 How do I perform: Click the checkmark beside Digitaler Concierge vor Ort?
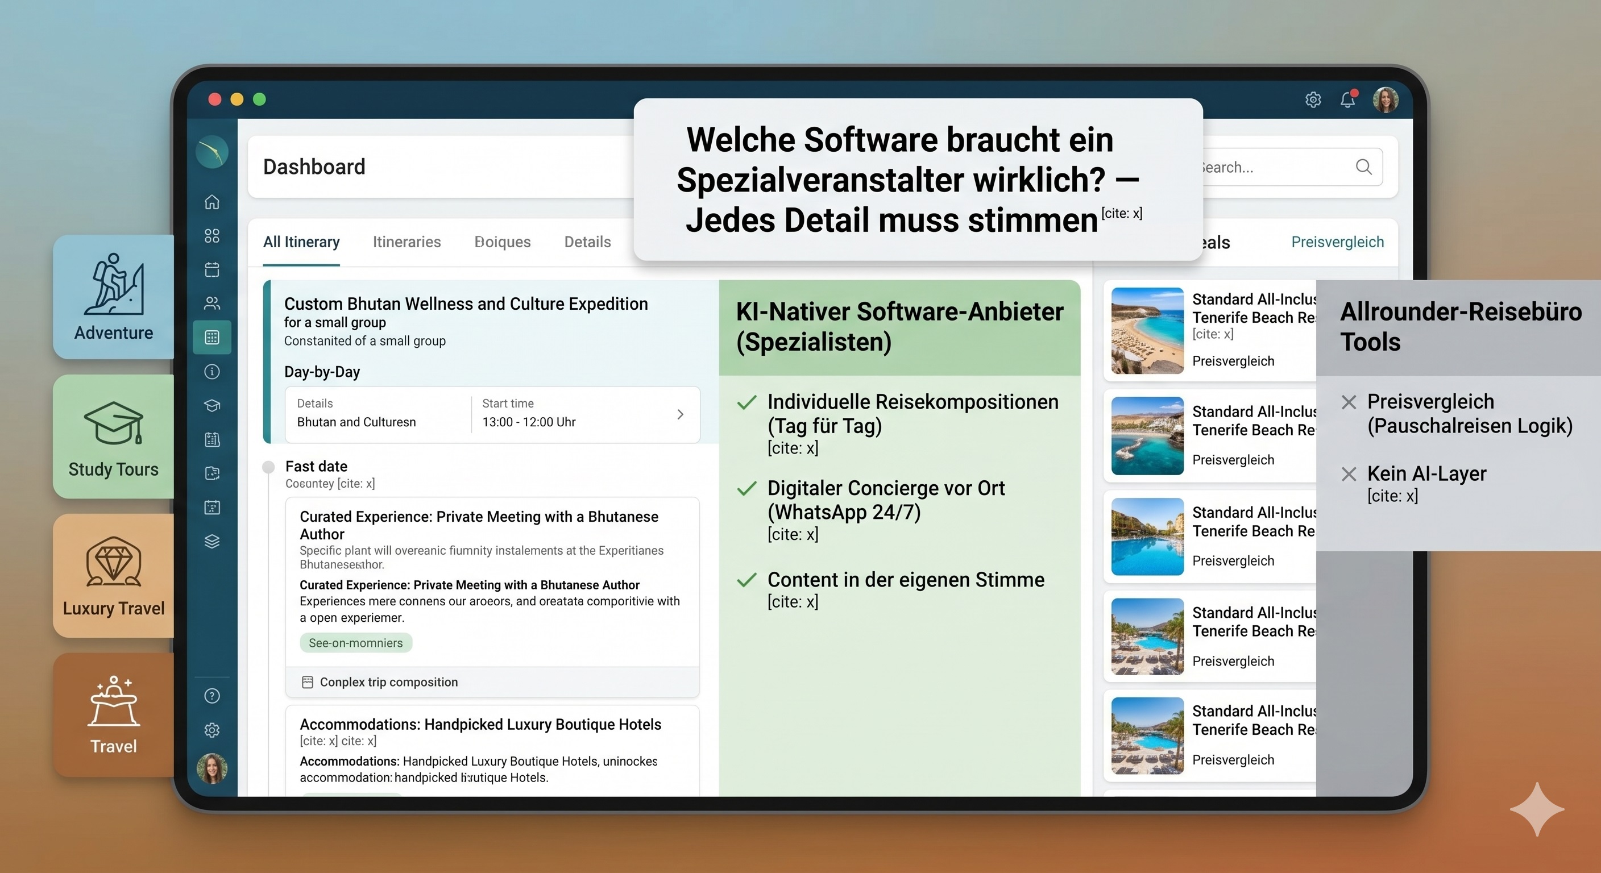[746, 488]
